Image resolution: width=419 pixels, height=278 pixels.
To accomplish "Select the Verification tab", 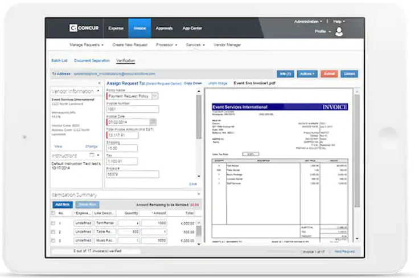I will click(x=126, y=61).
